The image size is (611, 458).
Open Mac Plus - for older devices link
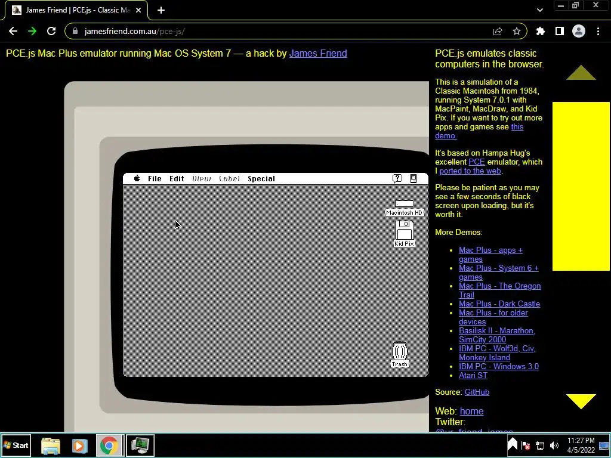[493, 317]
